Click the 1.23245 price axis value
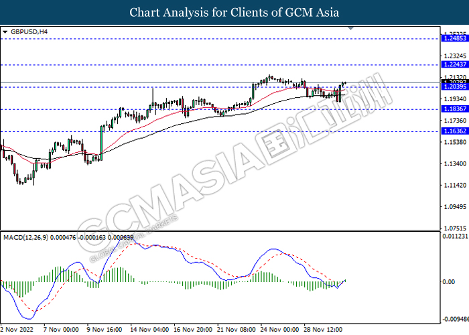The height and width of the screenshot is (335, 469). pyautogui.click(x=455, y=56)
